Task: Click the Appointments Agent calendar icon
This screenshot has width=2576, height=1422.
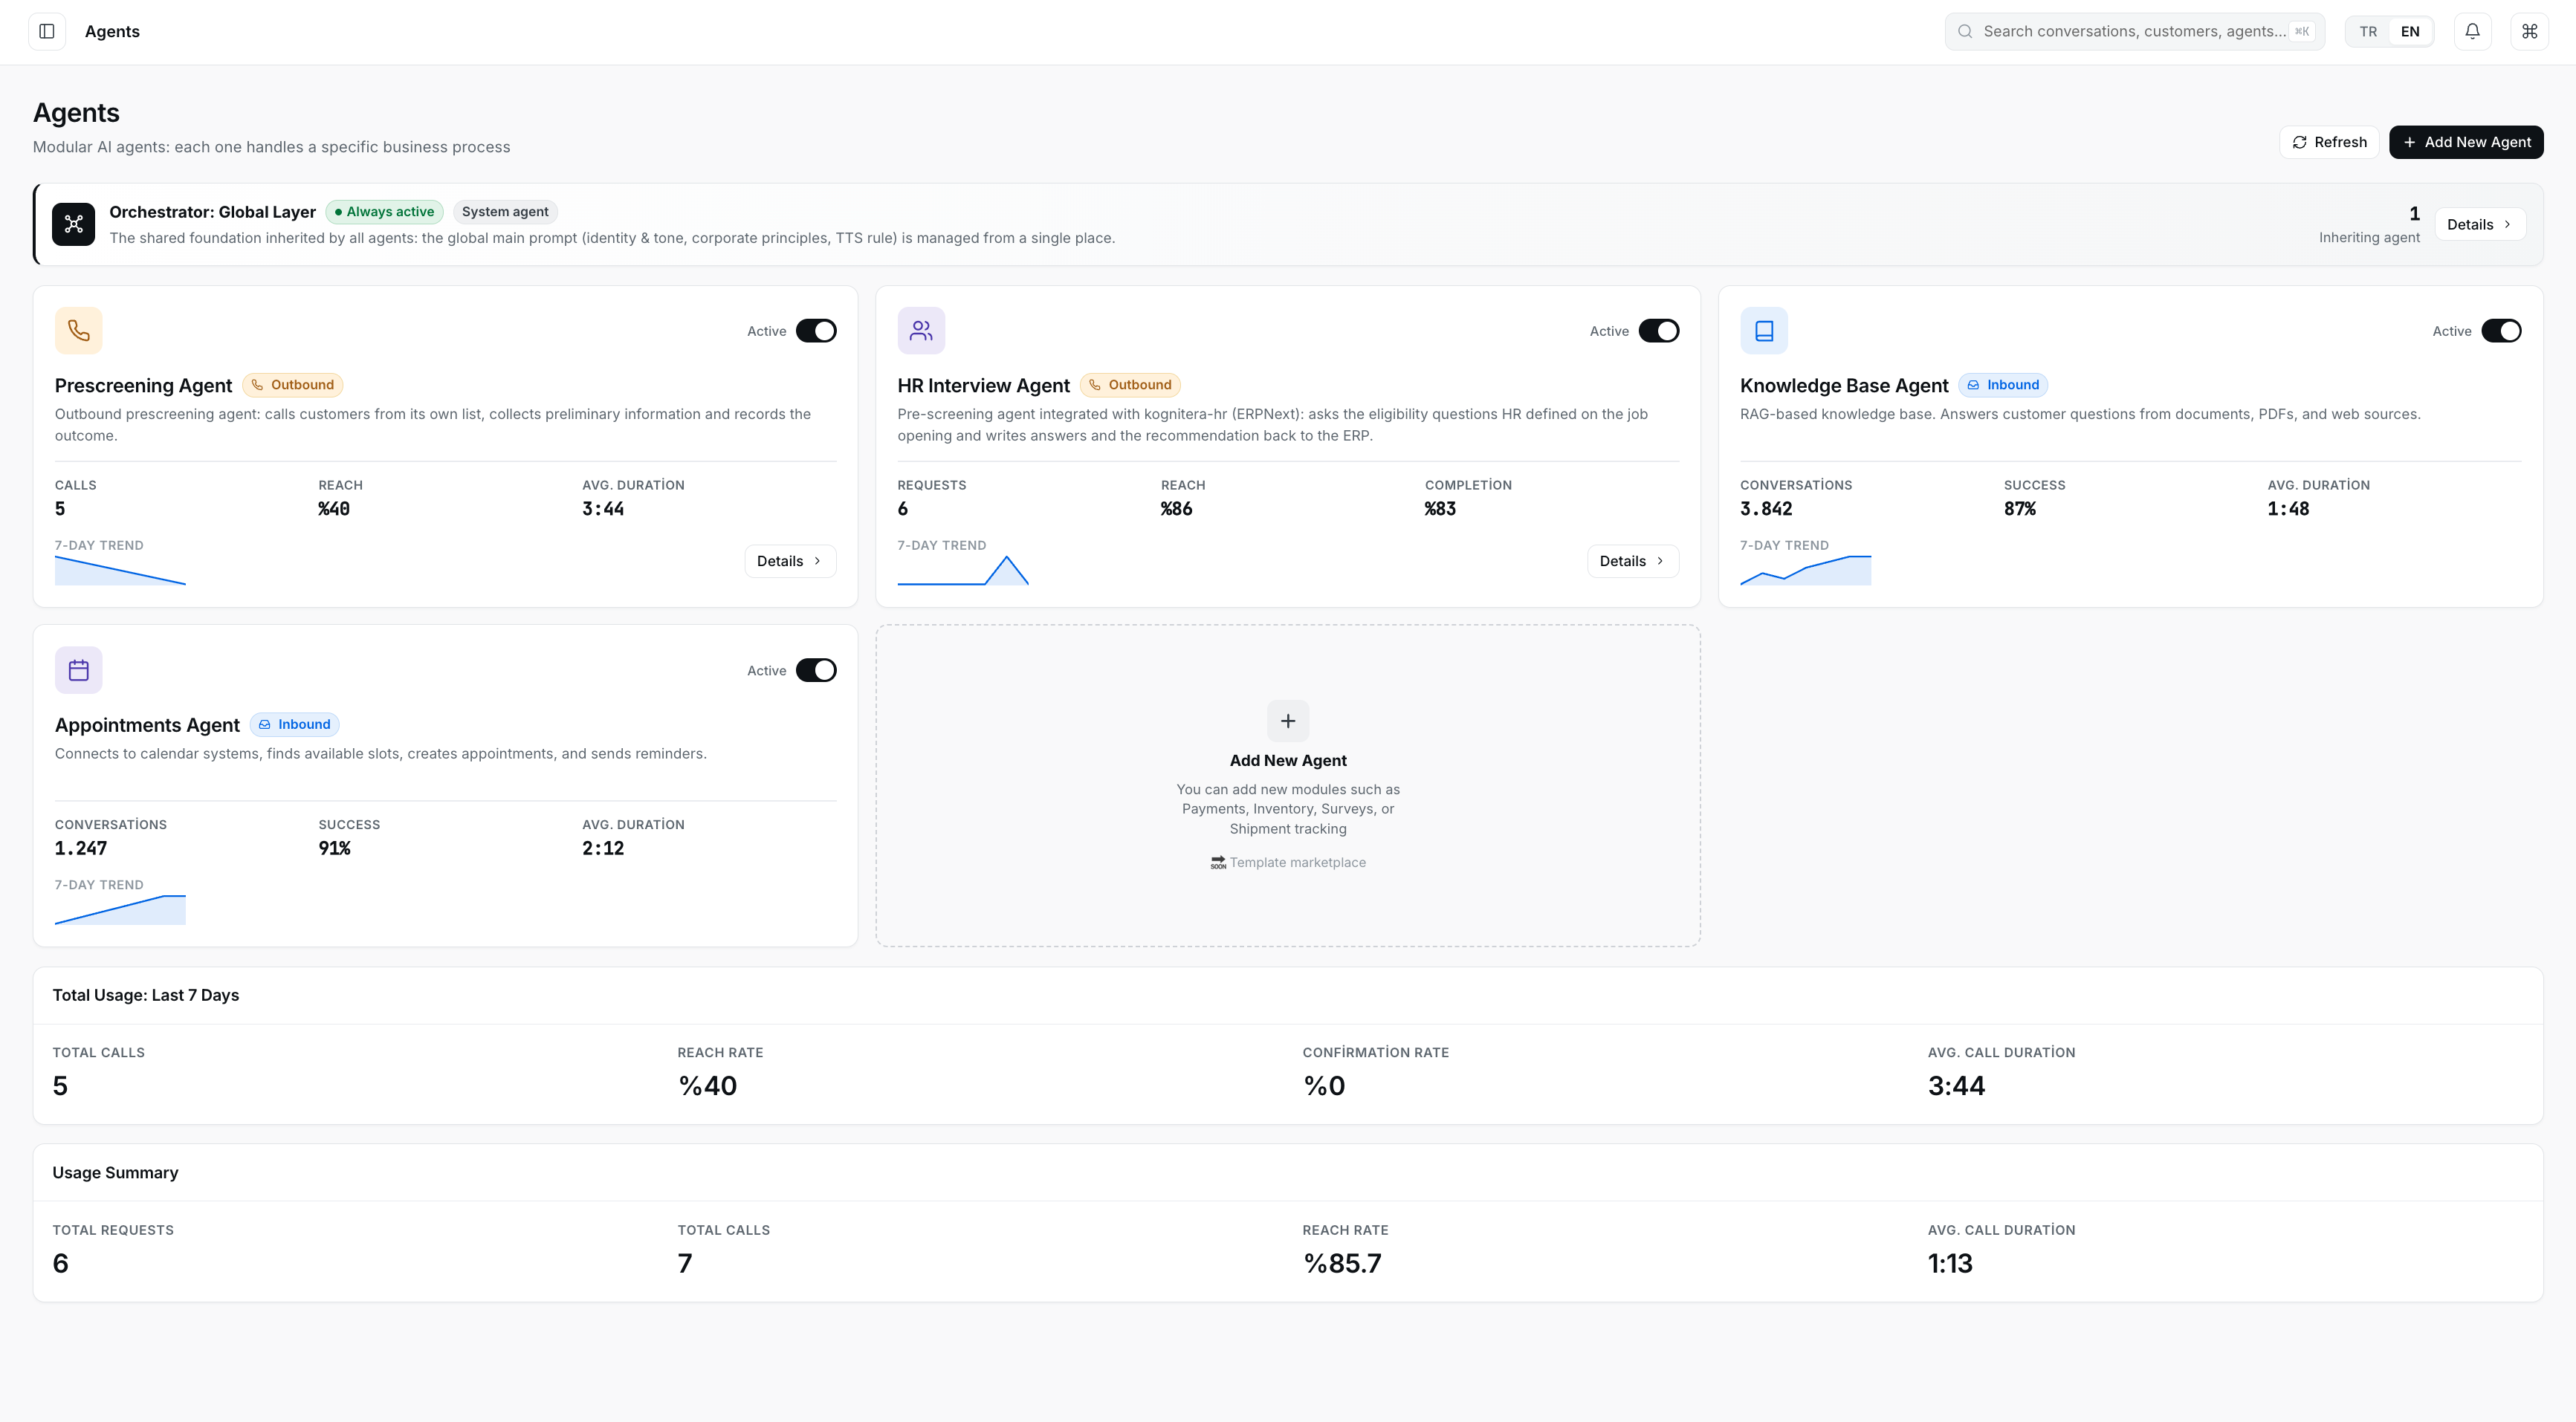Action: click(x=79, y=671)
